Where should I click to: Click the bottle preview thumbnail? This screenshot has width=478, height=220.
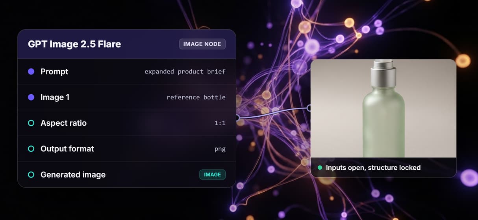tap(384, 108)
